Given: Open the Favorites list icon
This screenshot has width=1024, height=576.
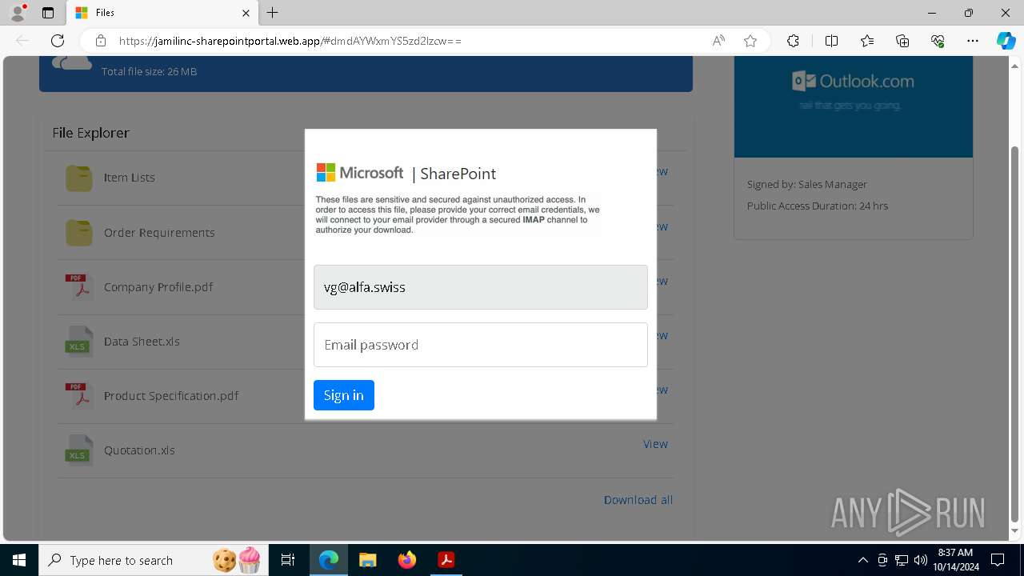Looking at the screenshot, I should tap(867, 41).
